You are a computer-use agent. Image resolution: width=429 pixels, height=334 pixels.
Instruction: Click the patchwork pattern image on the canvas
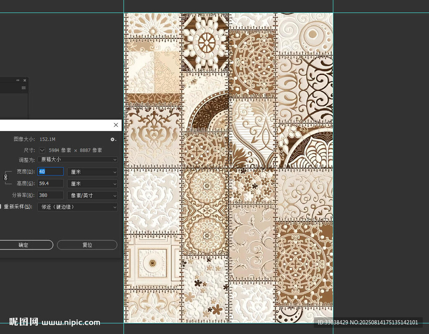(x=228, y=167)
